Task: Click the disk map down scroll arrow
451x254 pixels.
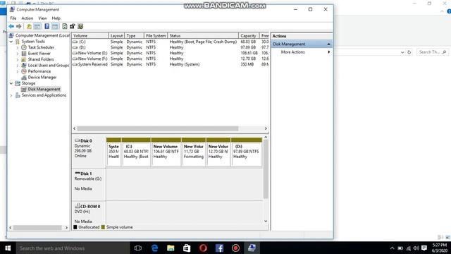Action: (x=266, y=221)
